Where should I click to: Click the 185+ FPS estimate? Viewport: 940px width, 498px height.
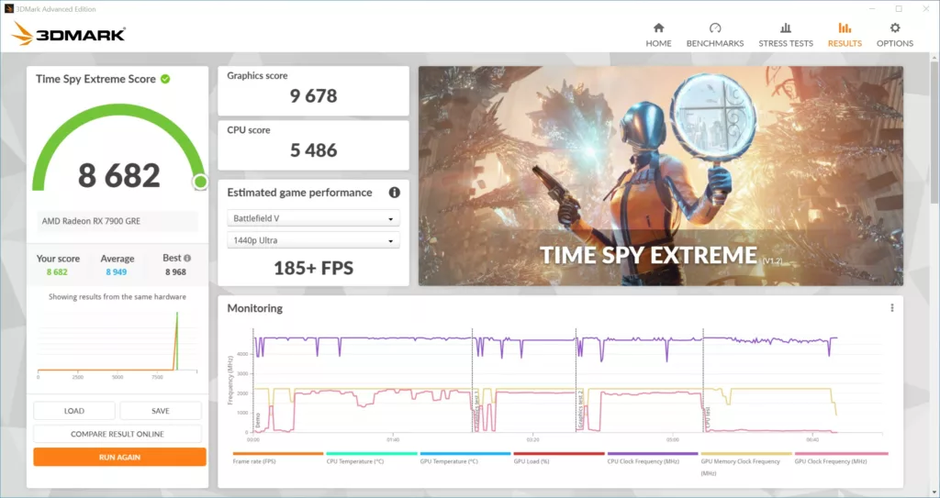pyautogui.click(x=314, y=268)
